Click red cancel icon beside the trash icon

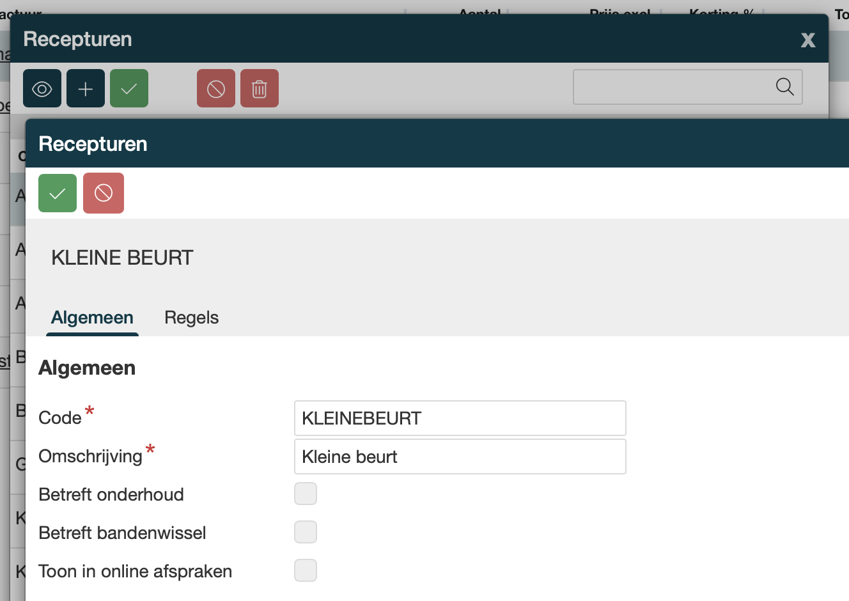click(216, 89)
